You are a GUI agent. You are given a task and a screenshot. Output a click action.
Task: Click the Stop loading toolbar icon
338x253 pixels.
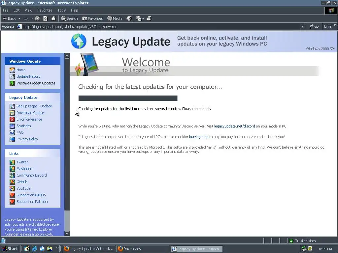[x=38, y=18]
